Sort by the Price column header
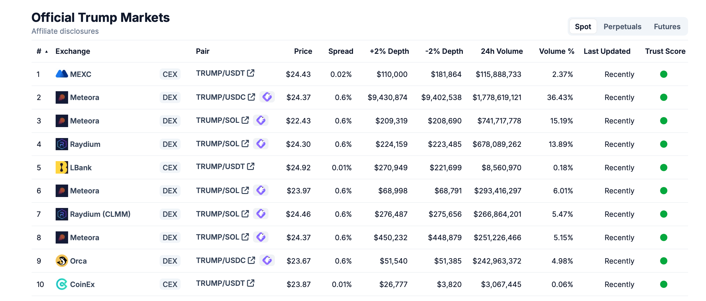This screenshot has height=301, width=706. [303, 51]
